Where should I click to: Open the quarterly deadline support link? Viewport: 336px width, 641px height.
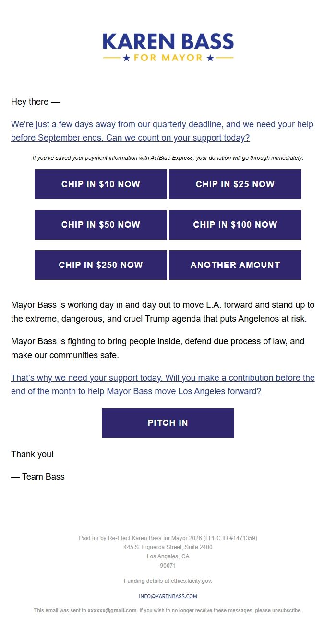(162, 131)
